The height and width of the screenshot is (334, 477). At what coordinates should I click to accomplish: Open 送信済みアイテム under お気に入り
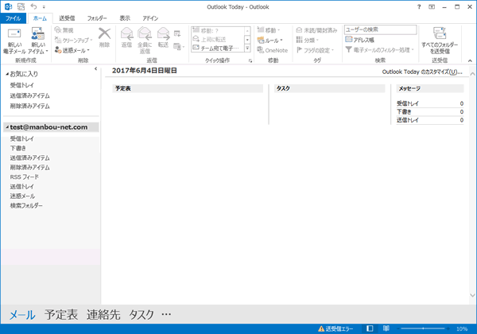pos(30,95)
